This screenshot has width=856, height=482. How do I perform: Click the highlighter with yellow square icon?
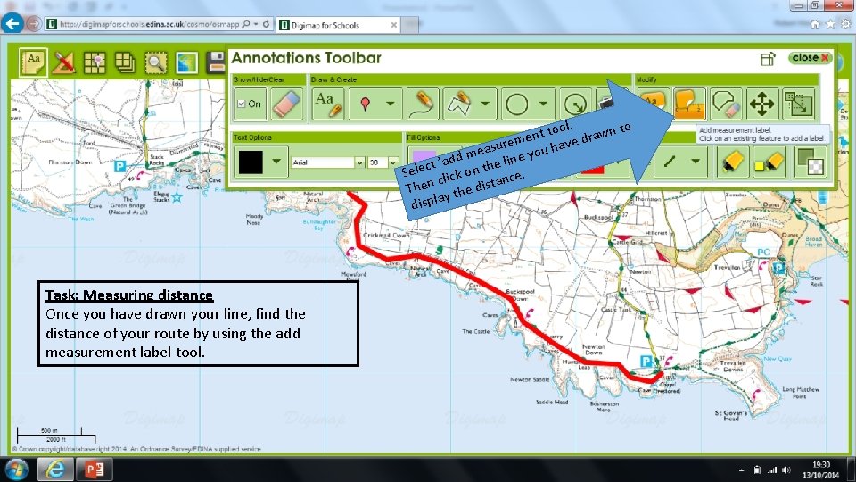tap(768, 162)
